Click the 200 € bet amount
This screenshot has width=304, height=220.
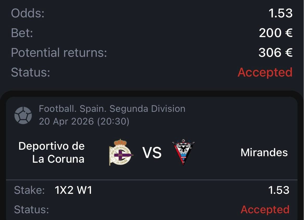tap(276, 33)
